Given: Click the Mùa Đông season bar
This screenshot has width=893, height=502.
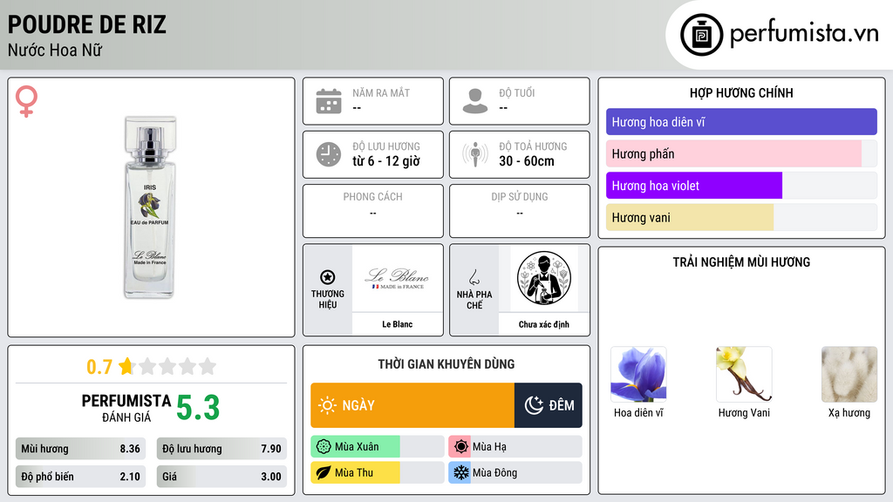Looking at the screenshot, I should [515, 472].
